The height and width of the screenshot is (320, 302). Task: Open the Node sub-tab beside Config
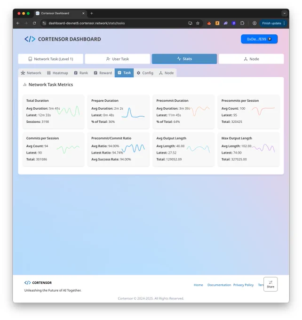click(167, 73)
